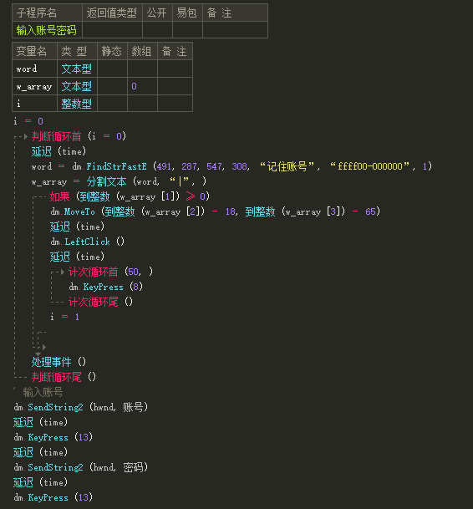Click the 静态 header cell

(x=112, y=51)
